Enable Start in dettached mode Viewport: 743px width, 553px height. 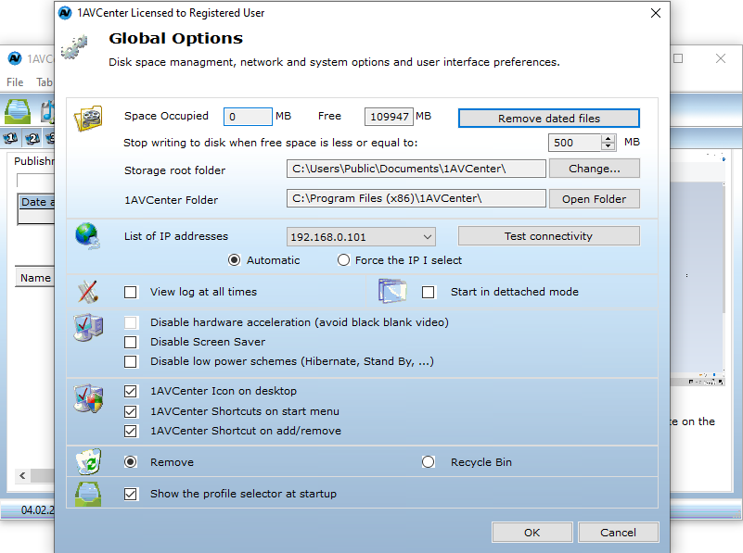[428, 293]
